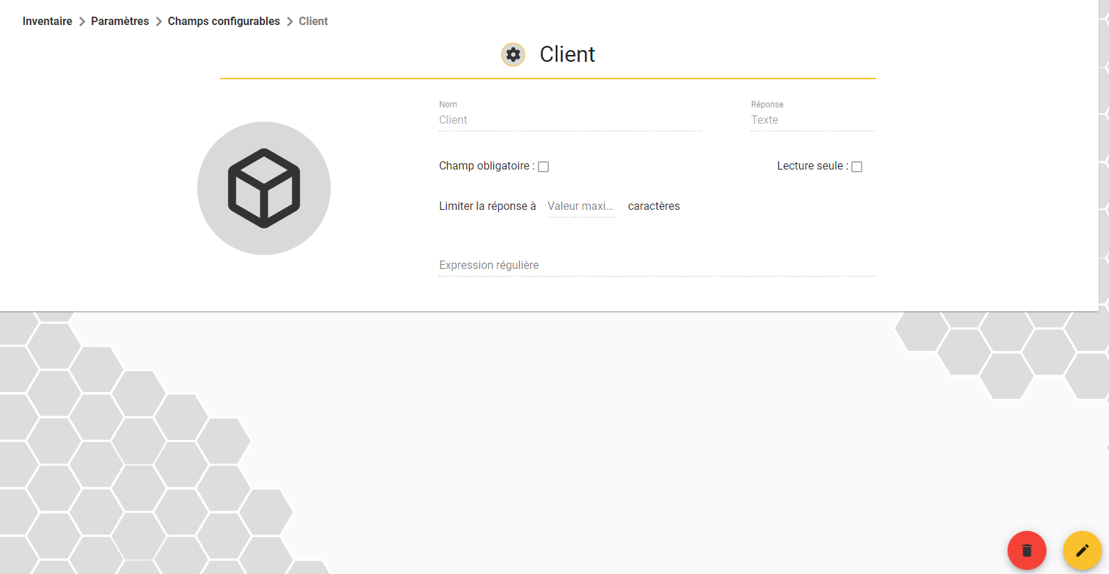Click the Expression régulière field

point(657,265)
